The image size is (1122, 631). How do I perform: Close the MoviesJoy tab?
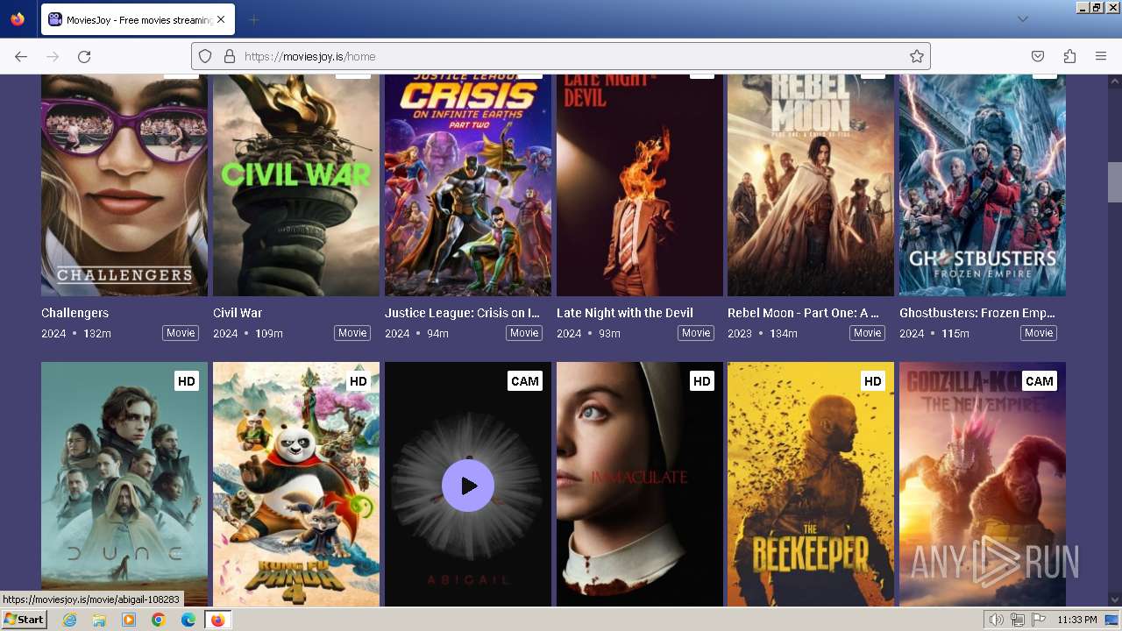(x=220, y=19)
